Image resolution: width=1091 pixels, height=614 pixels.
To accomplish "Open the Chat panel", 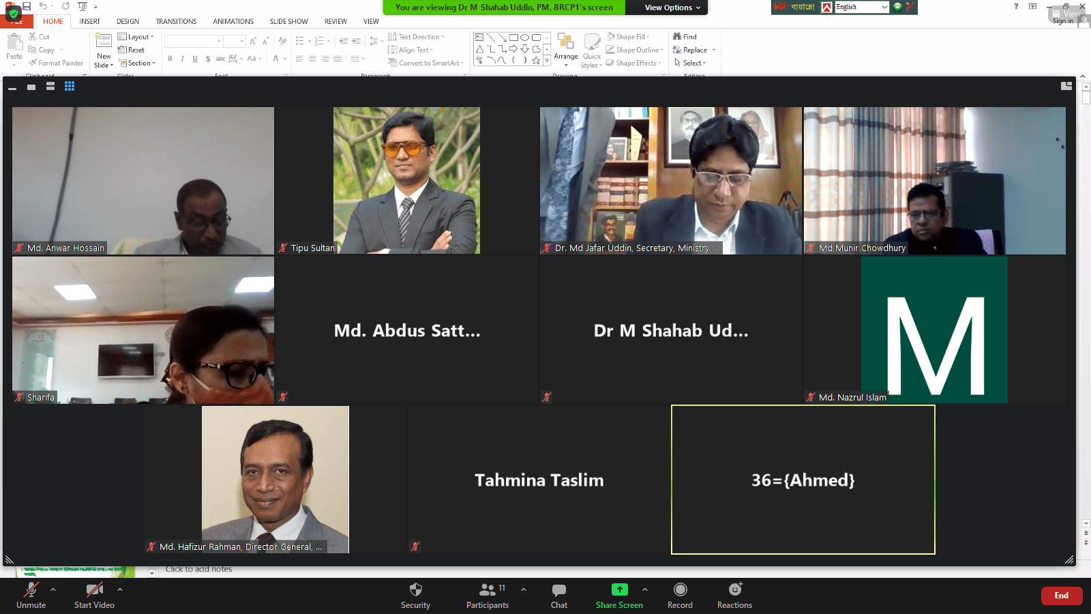I will click(558, 590).
